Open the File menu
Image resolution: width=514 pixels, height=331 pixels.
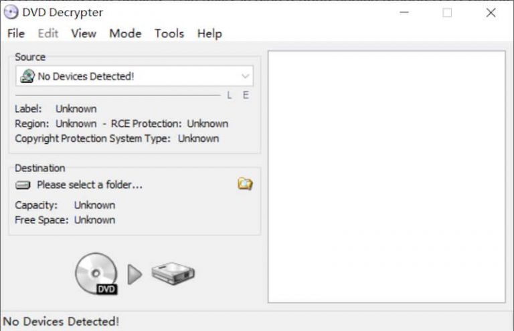(x=15, y=33)
